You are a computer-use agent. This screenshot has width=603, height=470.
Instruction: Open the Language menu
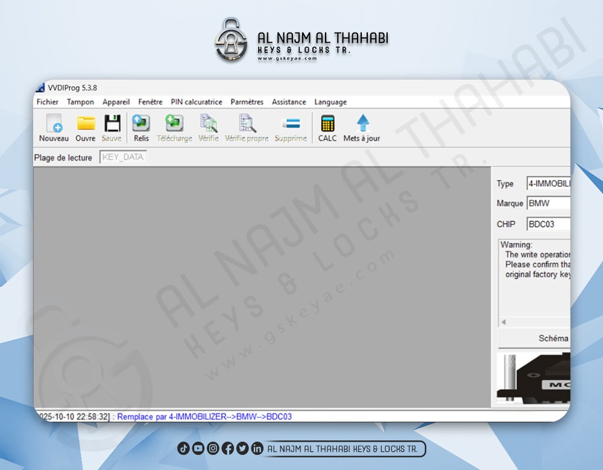(x=330, y=102)
